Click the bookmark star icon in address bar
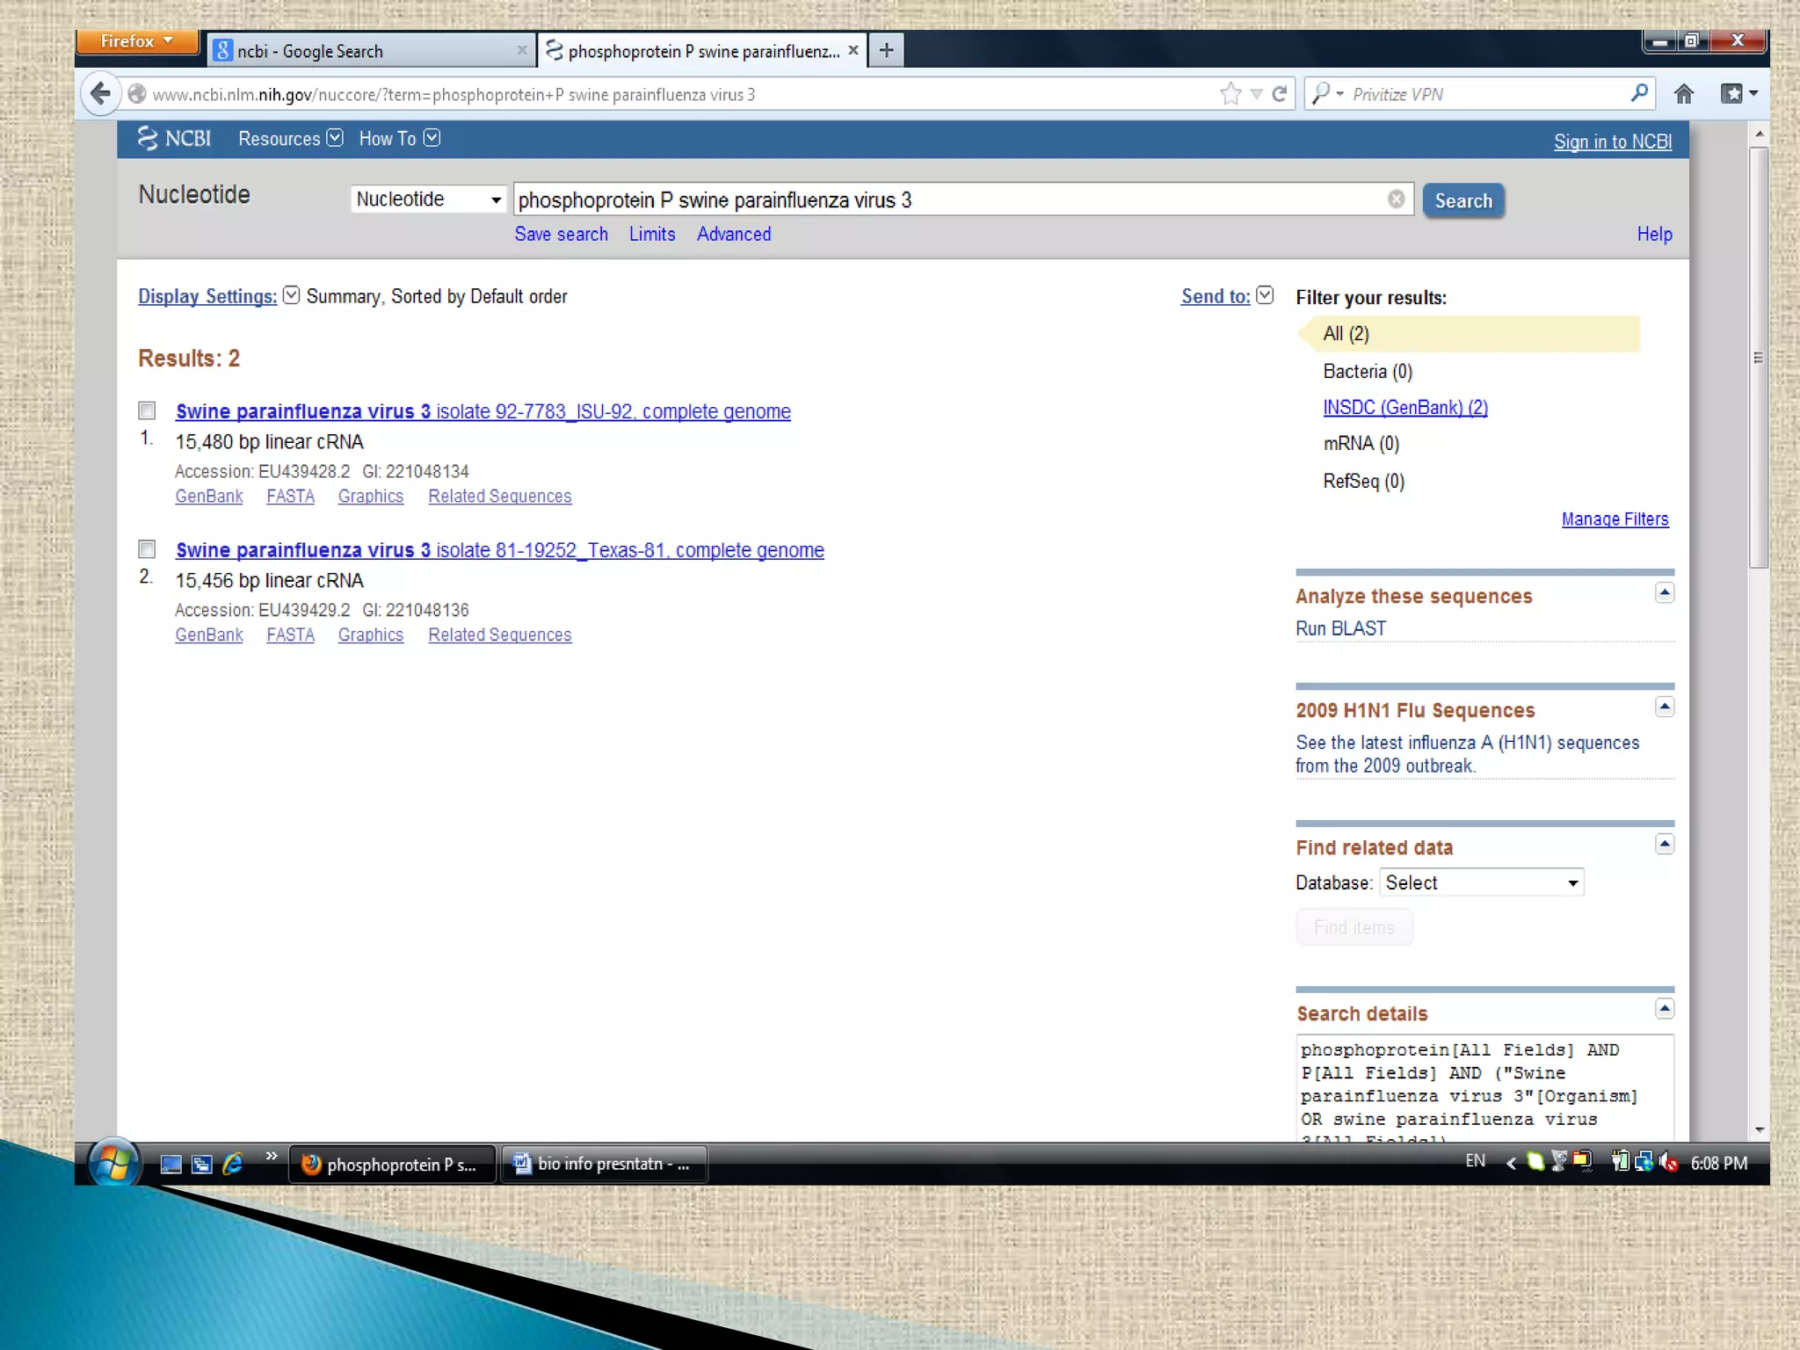The image size is (1800, 1350). click(1230, 93)
